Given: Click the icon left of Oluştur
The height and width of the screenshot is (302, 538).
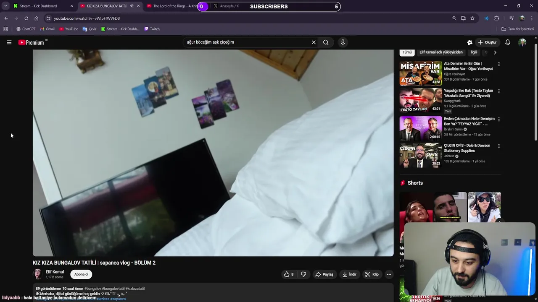Looking at the screenshot, I should pyautogui.click(x=469, y=42).
